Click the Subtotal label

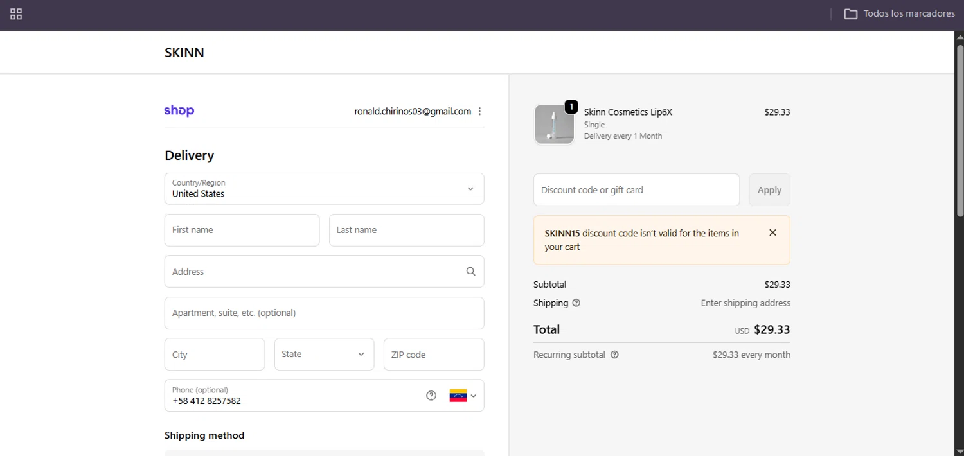click(x=549, y=285)
